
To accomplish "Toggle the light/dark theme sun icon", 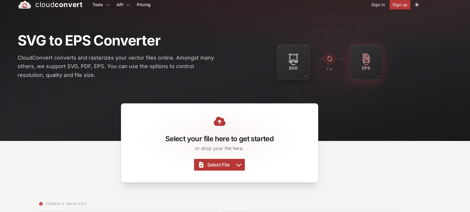I will tap(417, 5).
